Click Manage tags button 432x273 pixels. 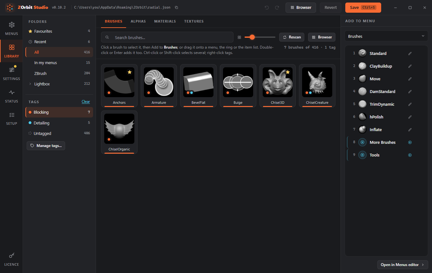pos(46,146)
